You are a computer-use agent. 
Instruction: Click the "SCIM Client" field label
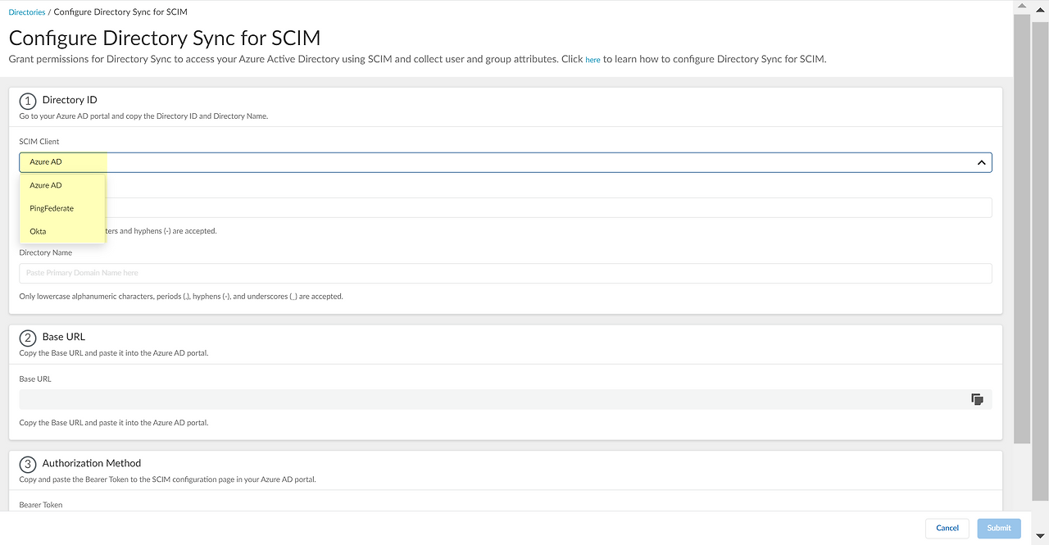point(39,142)
